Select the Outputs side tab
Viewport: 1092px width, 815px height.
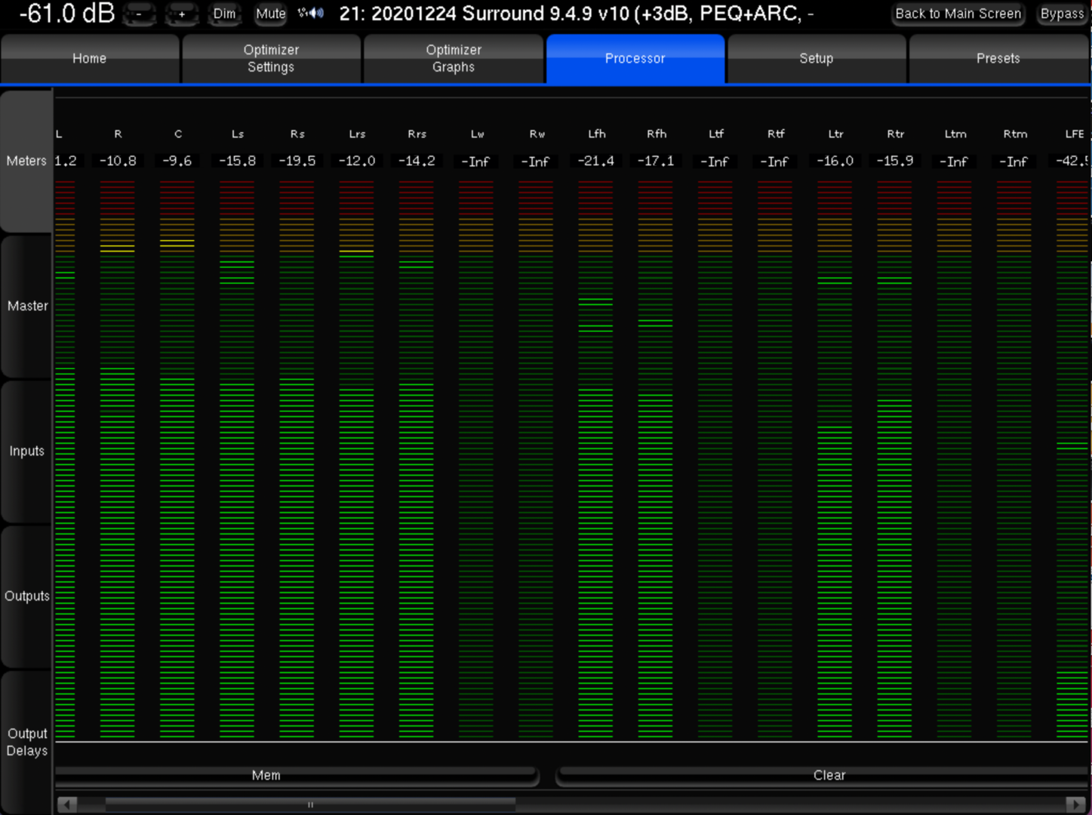tap(26, 595)
